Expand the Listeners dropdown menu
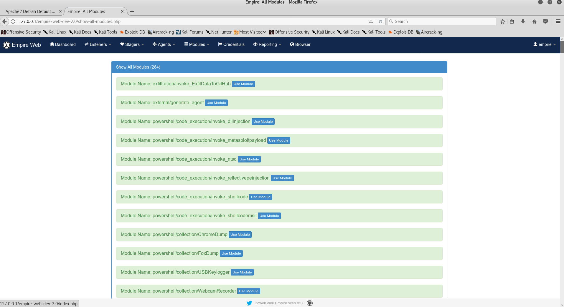564x307 pixels. 98,44
